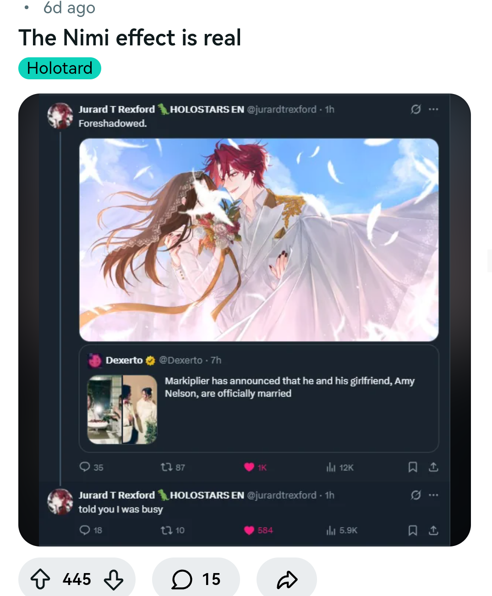View the wedding artwork image
The height and width of the screenshot is (596, 492).
[259, 240]
